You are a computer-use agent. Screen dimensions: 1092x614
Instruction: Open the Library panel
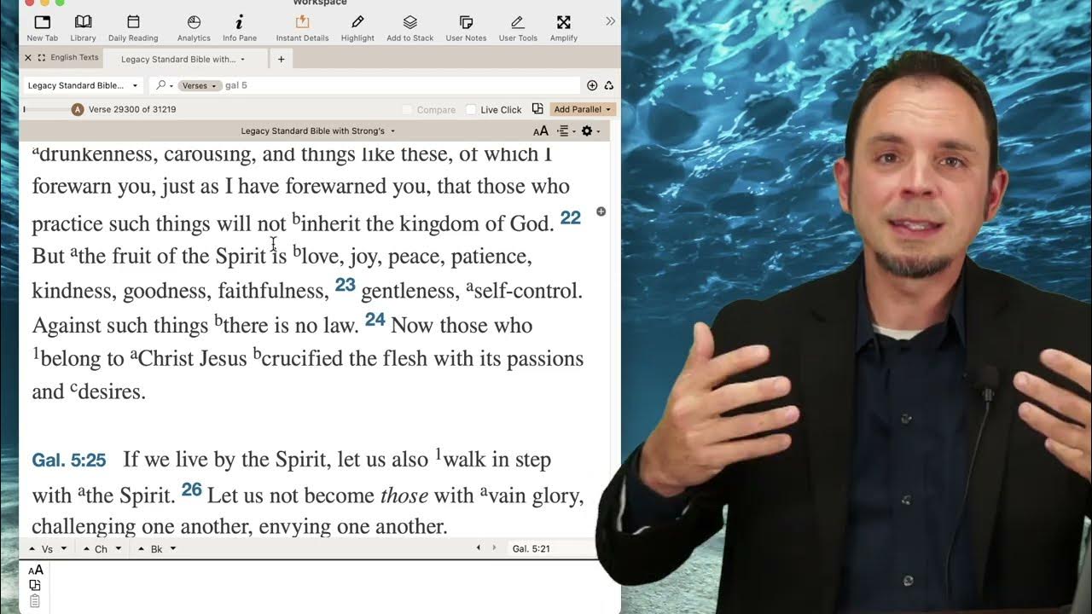pyautogui.click(x=83, y=27)
